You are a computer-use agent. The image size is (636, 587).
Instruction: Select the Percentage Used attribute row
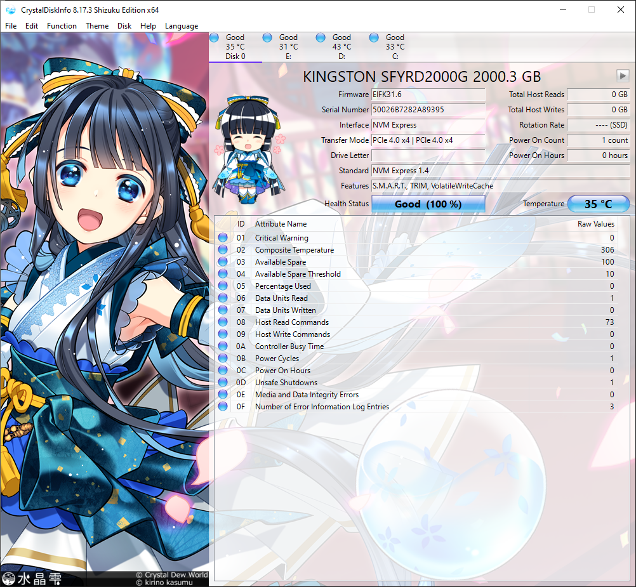416,286
